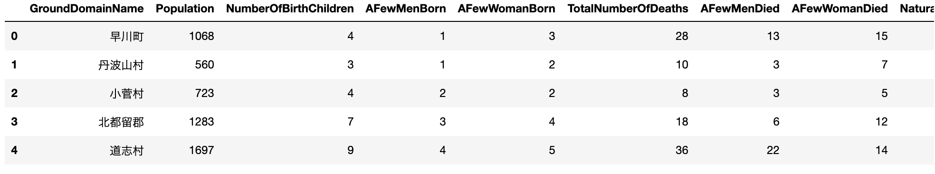Screen dimensions: 935x174
Task: Click row index 3
Action: pyautogui.click(x=14, y=122)
